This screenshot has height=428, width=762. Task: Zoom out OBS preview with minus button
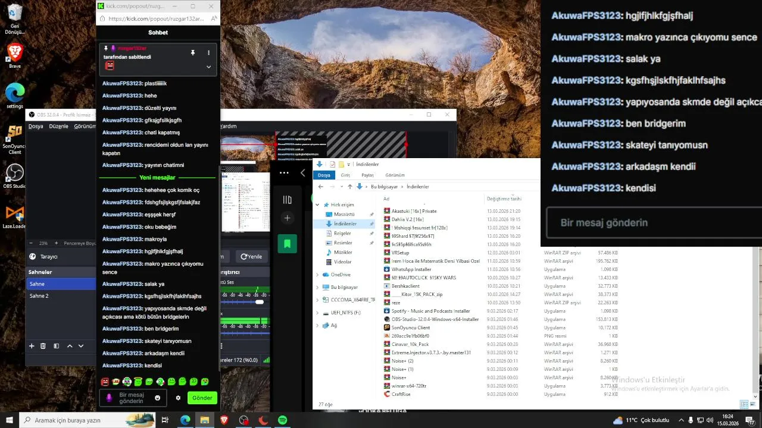pyautogui.click(x=32, y=243)
